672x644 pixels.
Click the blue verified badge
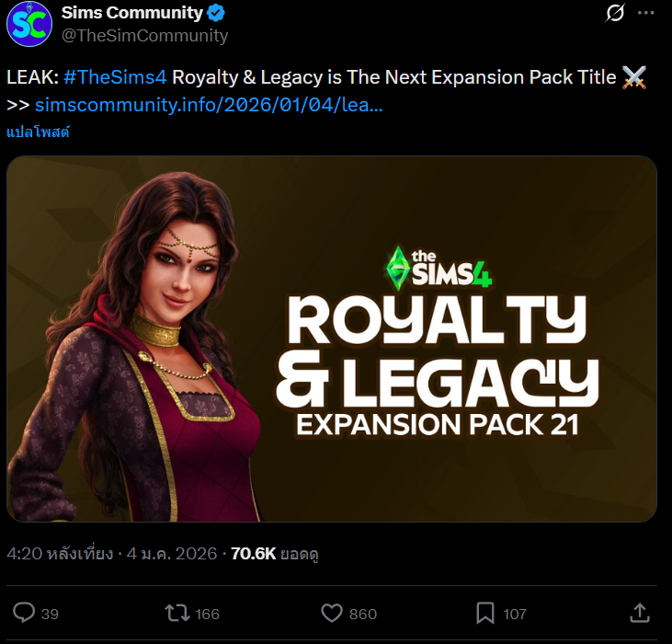tap(216, 13)
